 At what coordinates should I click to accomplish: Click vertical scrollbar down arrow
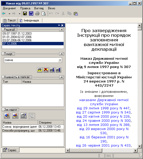(x=140, y=146)
